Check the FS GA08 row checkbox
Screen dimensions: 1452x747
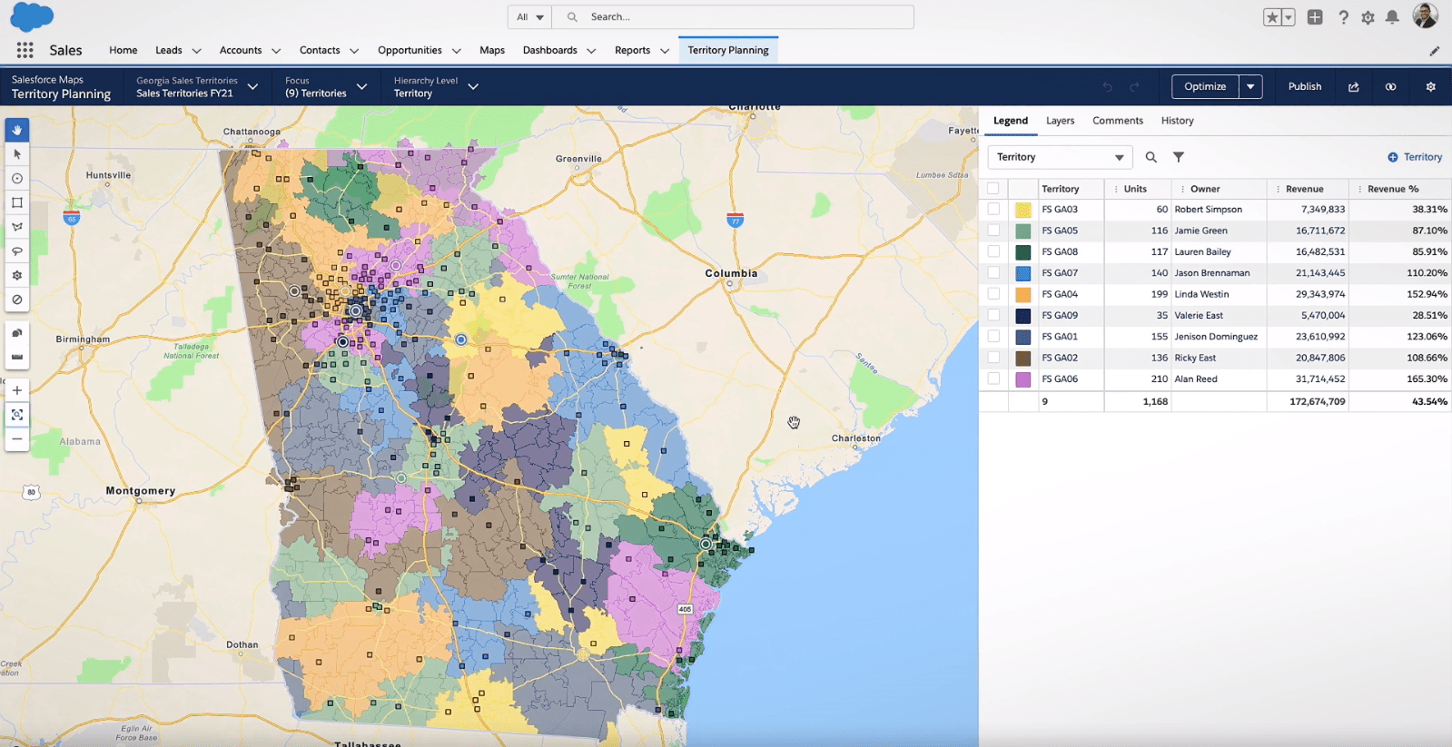(x=993, y=251)
